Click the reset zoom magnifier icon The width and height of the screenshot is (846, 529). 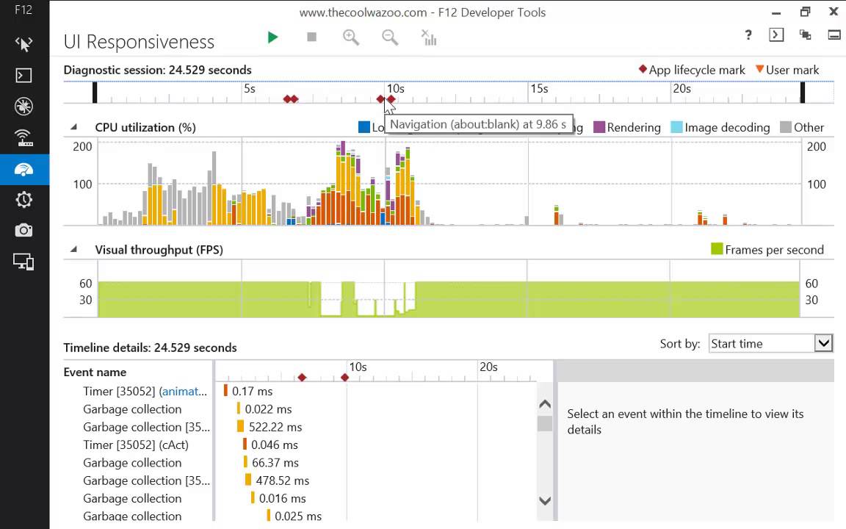pos(390,37)
